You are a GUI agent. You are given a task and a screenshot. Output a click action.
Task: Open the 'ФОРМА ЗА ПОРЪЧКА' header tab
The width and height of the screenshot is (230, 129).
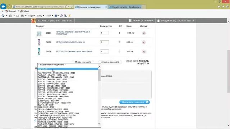[x=141, y=21]
